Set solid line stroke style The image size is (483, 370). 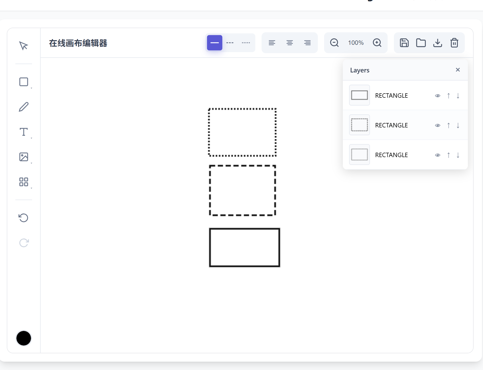tap(215, 43)
